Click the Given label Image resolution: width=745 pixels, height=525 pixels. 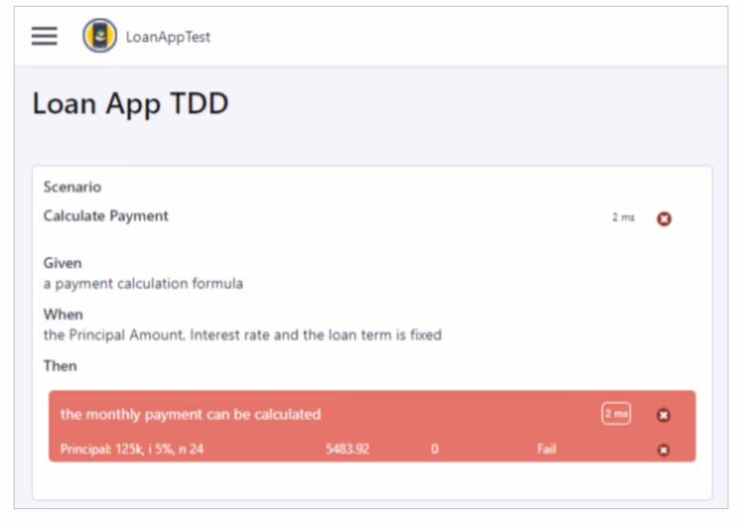point(63,263)
